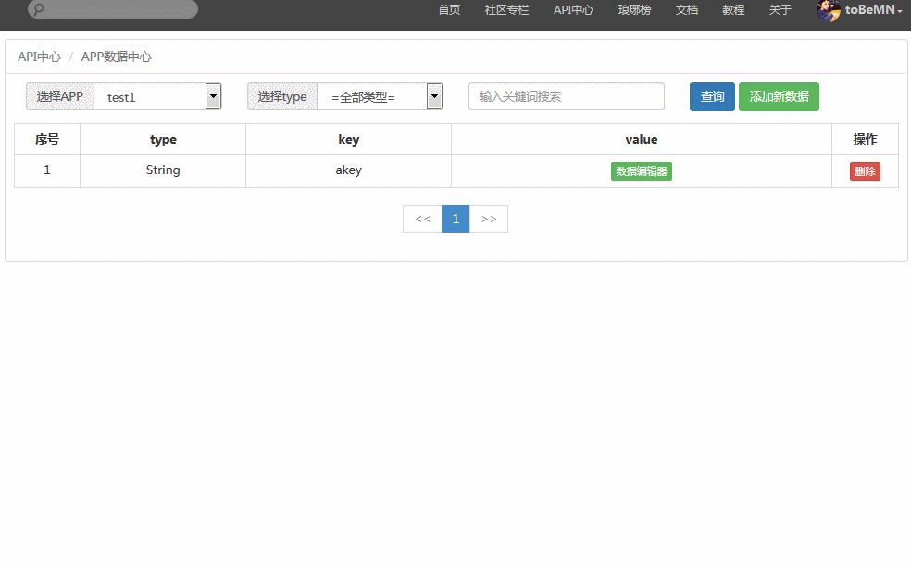
Task: Go to next page with >> button
Action: point(489,219)
